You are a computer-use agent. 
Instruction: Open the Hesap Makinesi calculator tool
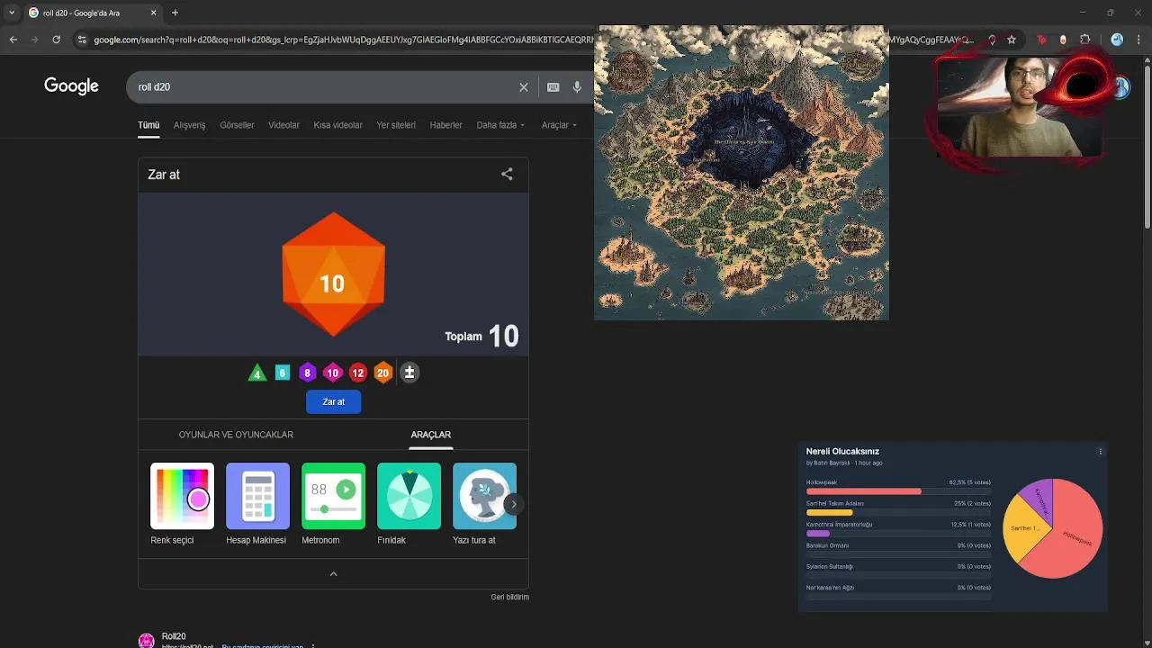coord(257,504)
